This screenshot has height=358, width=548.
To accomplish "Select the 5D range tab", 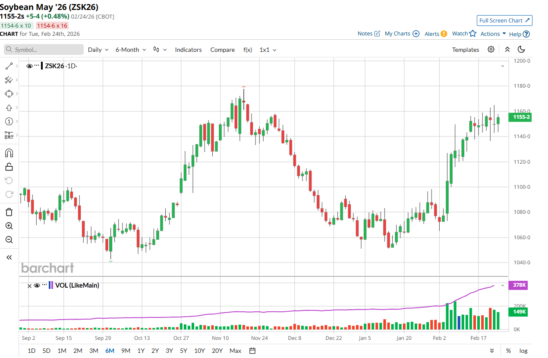I will click(46, 351).
